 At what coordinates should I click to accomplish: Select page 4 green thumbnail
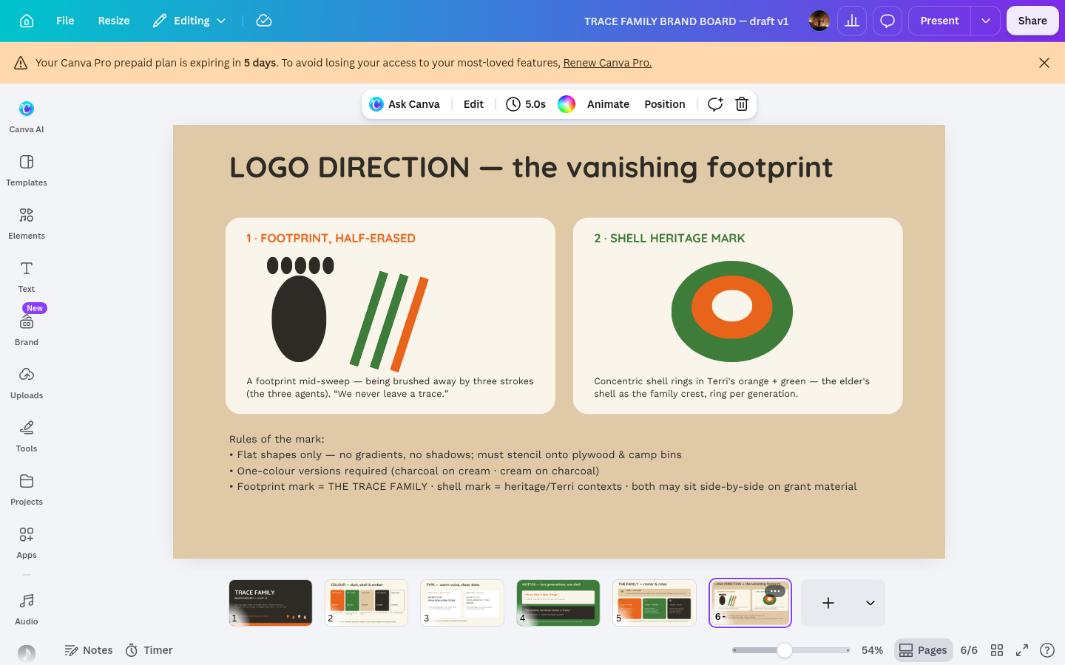tap(558, 603)
